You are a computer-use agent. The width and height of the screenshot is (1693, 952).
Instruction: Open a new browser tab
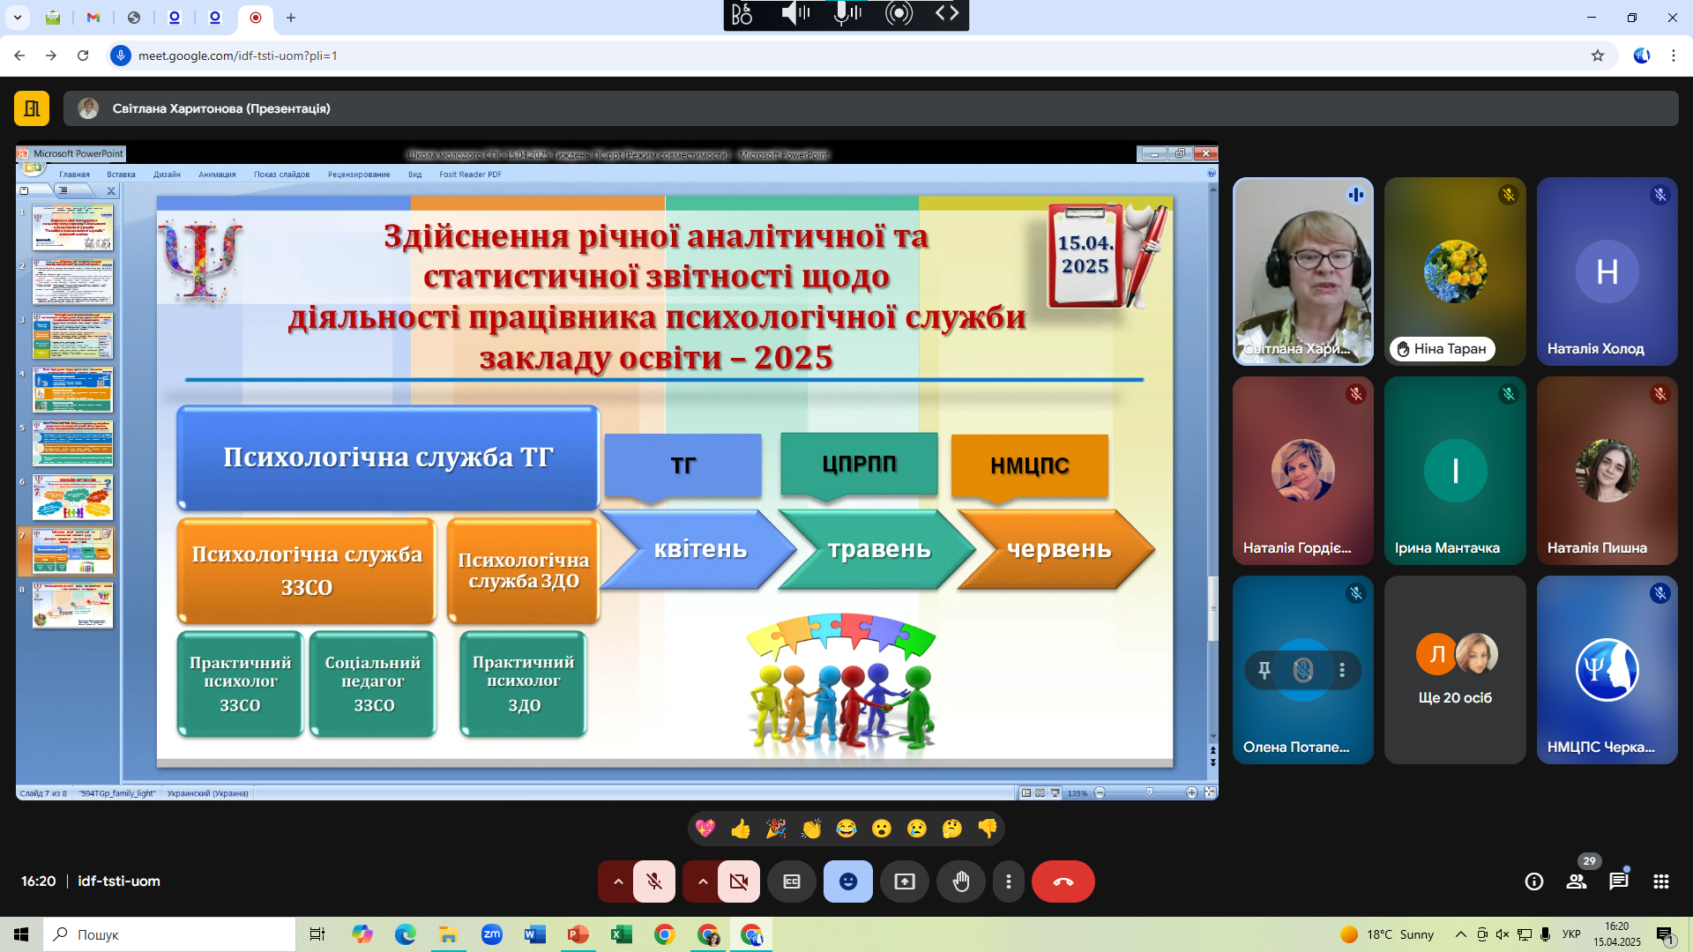tap(291, 18)
